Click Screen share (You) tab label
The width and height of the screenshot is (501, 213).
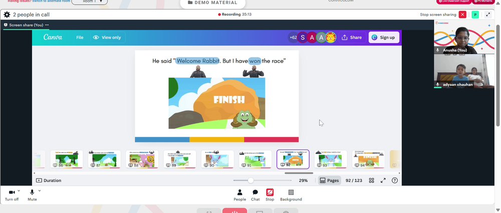coord(26,25)
